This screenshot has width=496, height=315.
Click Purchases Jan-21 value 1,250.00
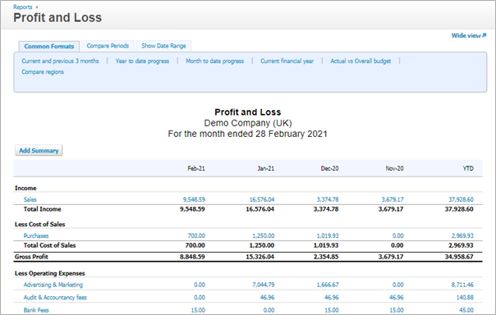[264, 235]
